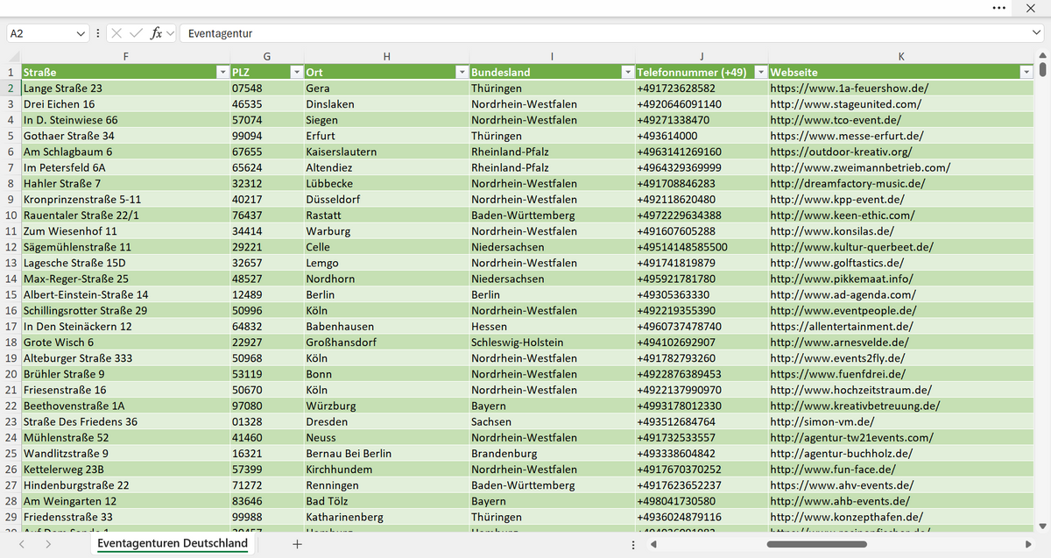Screen dimensions: 1051x558
Task: Select the cell Hindenburgstraße 22
Action: click(125, 485)
